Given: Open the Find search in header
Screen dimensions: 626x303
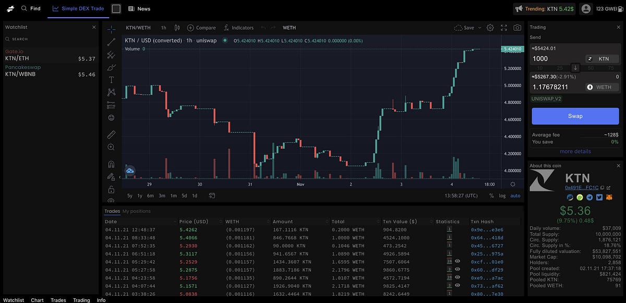Looking at the screenshot, I should [31, 8].
